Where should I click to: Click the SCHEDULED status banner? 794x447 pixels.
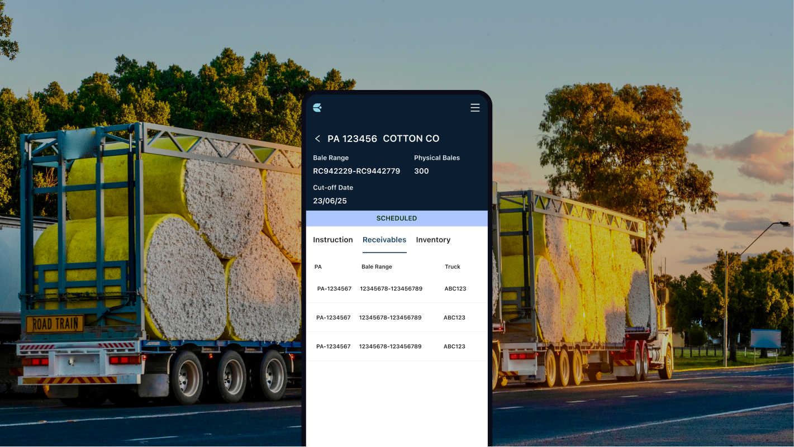(x=397, y=218)
